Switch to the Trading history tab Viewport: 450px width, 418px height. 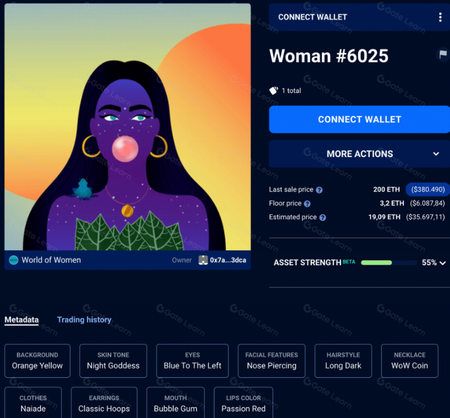pyautogui.click(x=84, y=320)
